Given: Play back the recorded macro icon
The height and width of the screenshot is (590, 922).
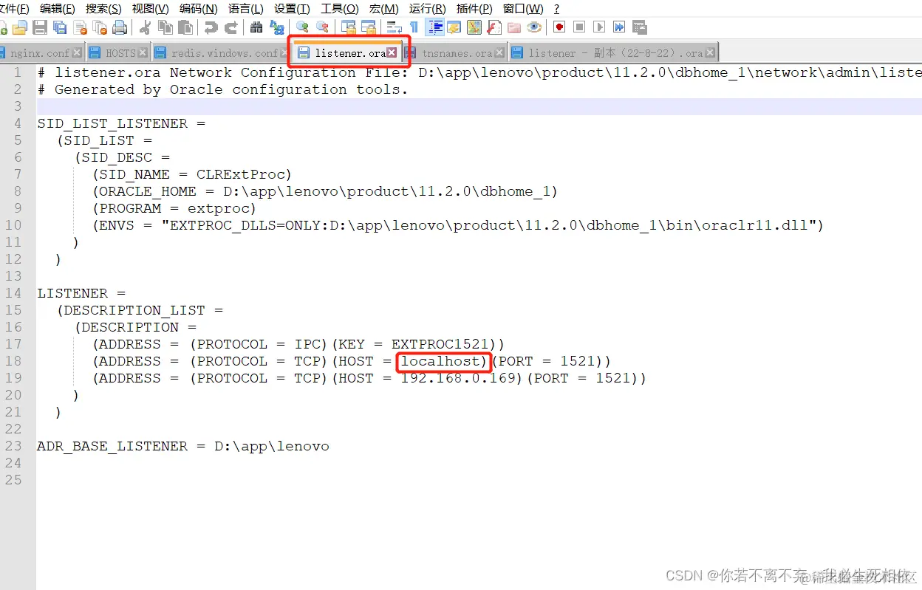Looking at the screenshot, I should (599, 27).
